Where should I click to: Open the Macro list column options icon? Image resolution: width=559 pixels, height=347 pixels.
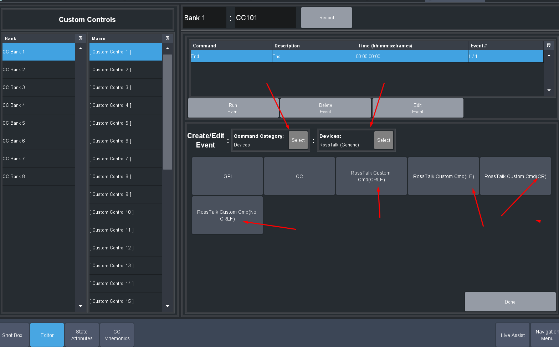click(x=168, y=38)
